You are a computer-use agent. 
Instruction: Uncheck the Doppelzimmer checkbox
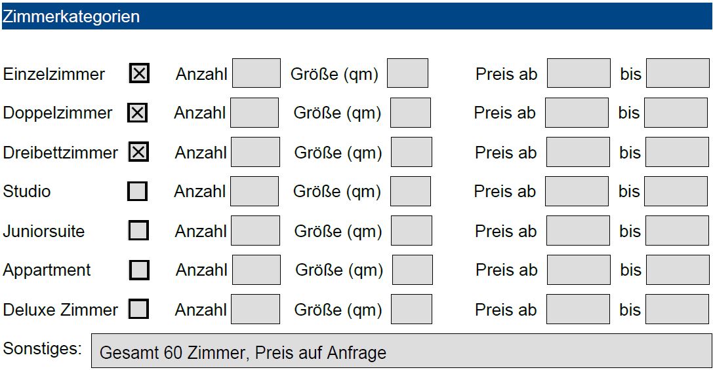click(x=137, y=112)
